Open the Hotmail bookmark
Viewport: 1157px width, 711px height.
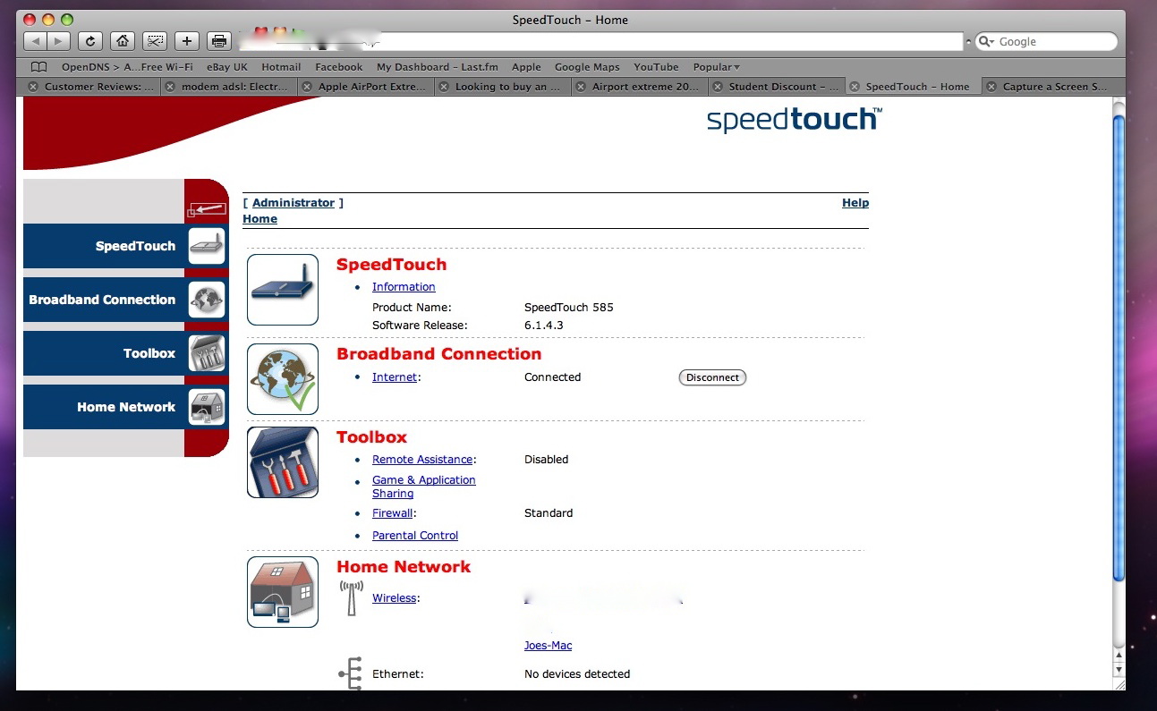[x=281, y=67]
